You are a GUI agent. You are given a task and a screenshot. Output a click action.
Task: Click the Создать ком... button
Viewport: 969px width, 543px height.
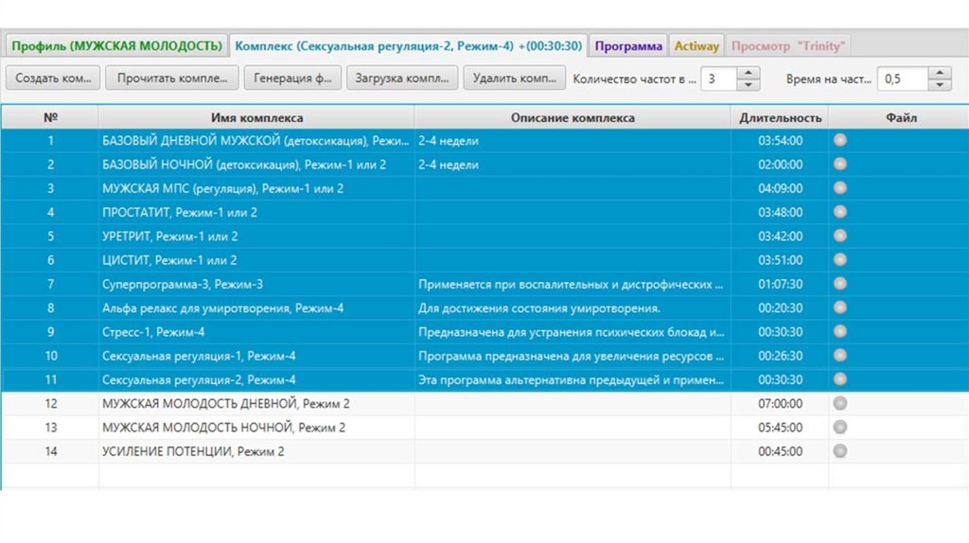pyautogui.click(x=53, y=79)
